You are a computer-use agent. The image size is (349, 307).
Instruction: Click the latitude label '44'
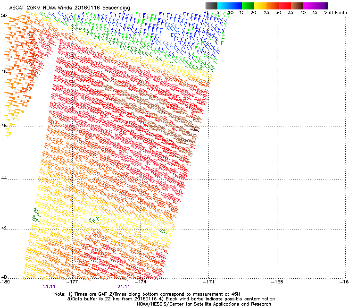pyautogui.click(x=4, y=178)
